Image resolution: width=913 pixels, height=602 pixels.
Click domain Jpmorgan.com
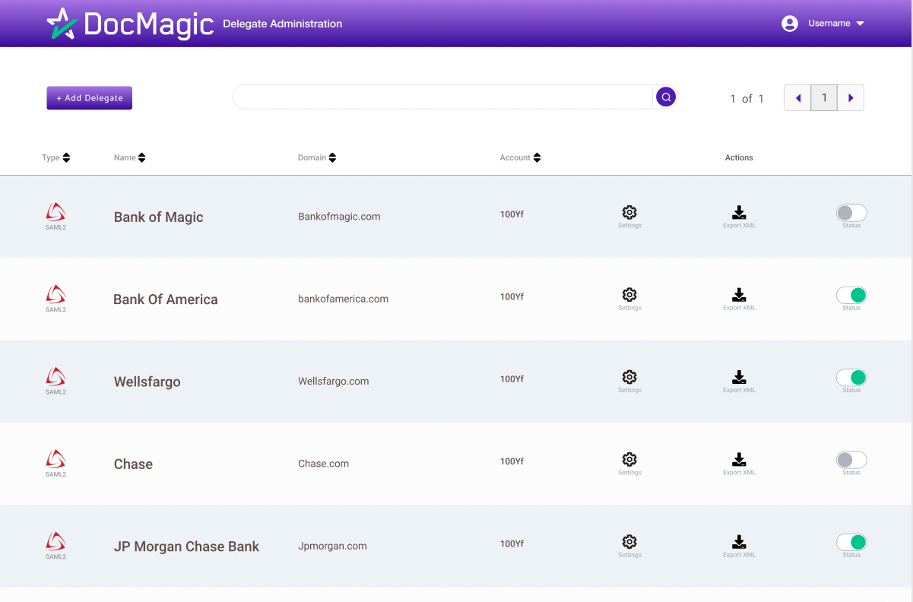(333, 546)
